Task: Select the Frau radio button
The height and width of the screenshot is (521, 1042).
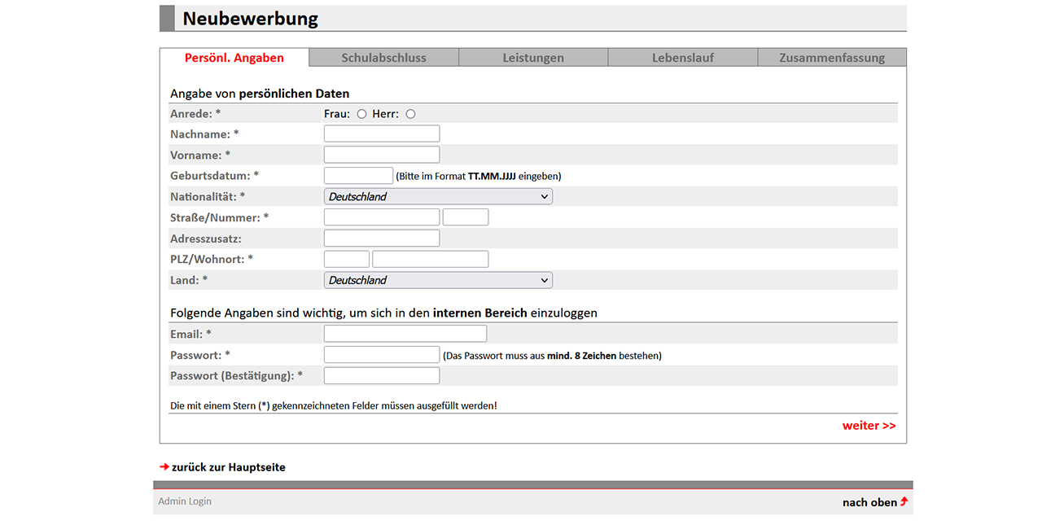Action: coord(361,114)
